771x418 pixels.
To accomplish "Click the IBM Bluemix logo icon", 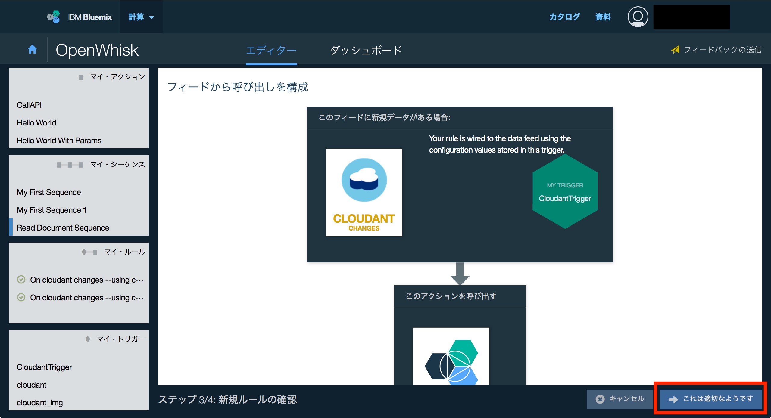I will click(x=54, y=17).
